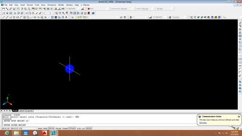This screenshot has width=242, height=136.
Task: Click the Zoom Realtime icon
Action: point(60,13)
